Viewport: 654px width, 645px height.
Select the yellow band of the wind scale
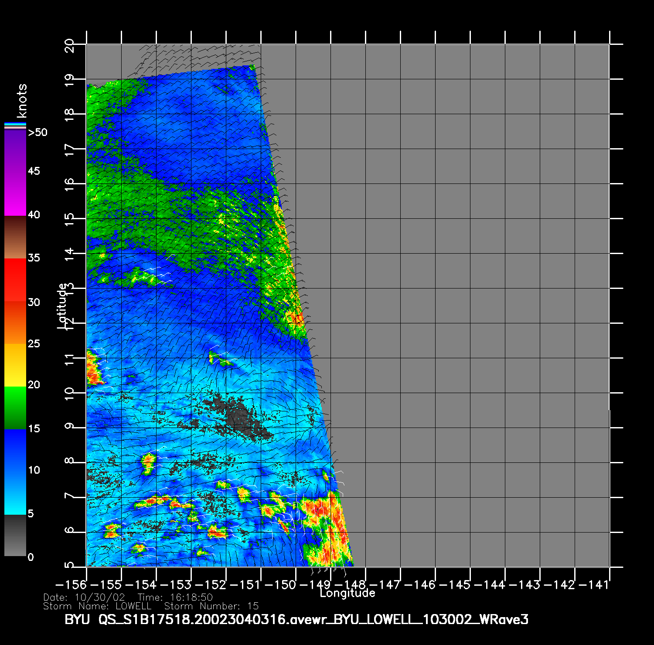[15, 365]
